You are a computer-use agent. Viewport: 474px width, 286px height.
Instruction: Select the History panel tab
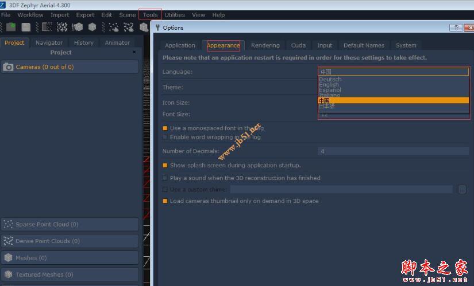[84, 42]
